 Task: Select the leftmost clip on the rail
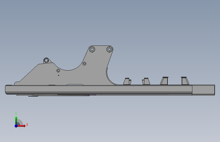pyautogui.click(x=127, y=81)
